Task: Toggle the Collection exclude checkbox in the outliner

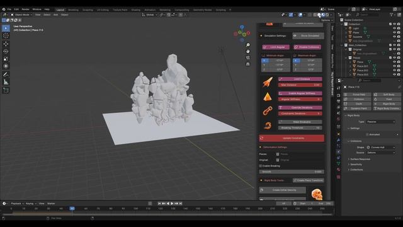Action: tap(390, 24)
